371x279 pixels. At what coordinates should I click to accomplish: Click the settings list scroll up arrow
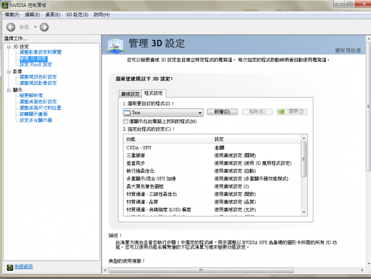pyautogui.click(x=304, y=138)
